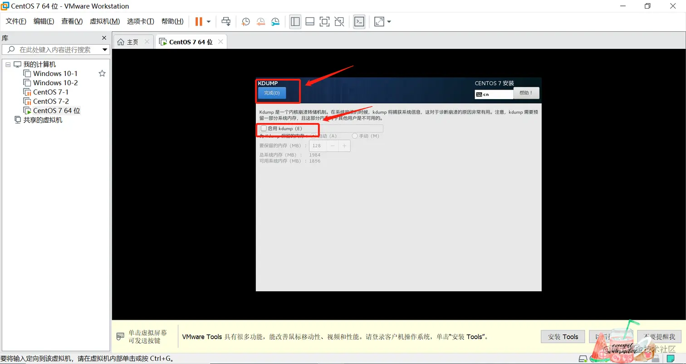This screenshot has width=686, height=364.
Task: Click the cn keyboard layout indicator
Action: (x=494, y=95)
